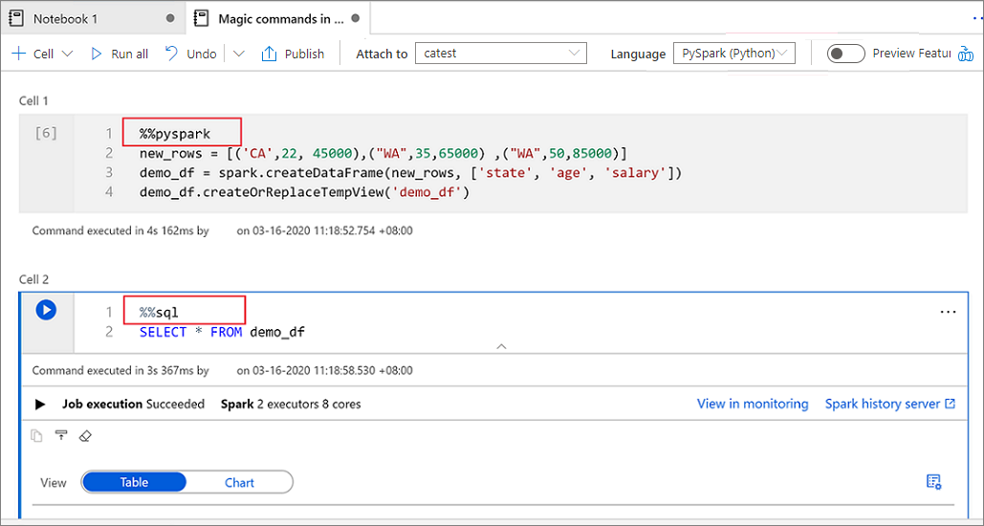Expand the Job execution details triangle
This screenshot has width=984, height=526.
40,405
